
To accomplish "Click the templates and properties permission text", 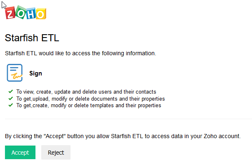I will coord(88,105).
